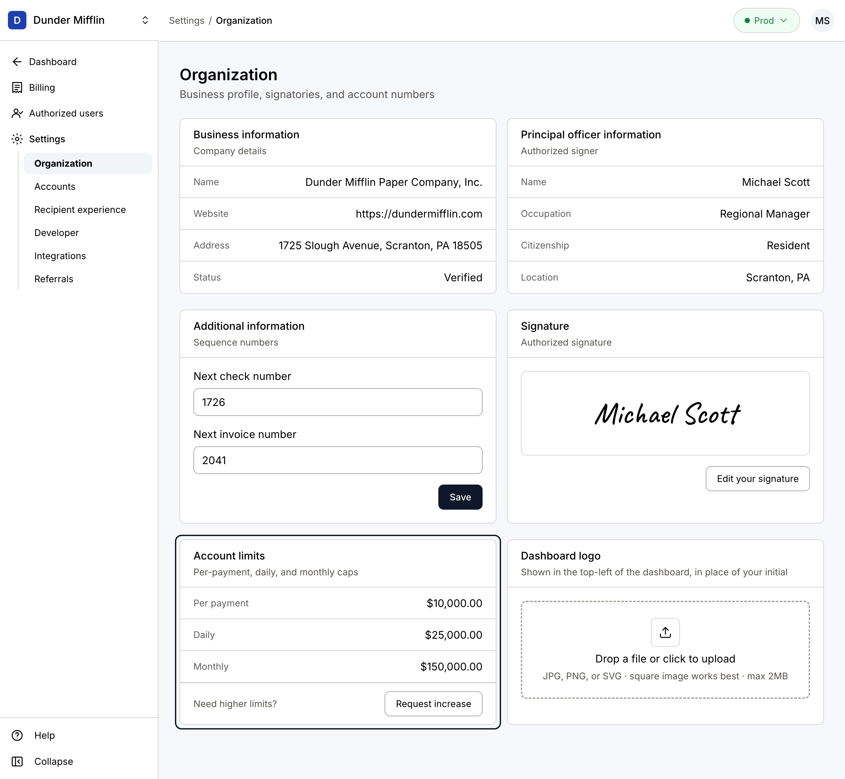Open the Accounts settings page
845x779 pixels.
pyautogui.click(x=55, y=186)
